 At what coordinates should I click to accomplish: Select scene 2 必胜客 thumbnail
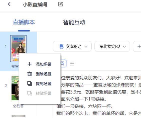pos(15,88)
